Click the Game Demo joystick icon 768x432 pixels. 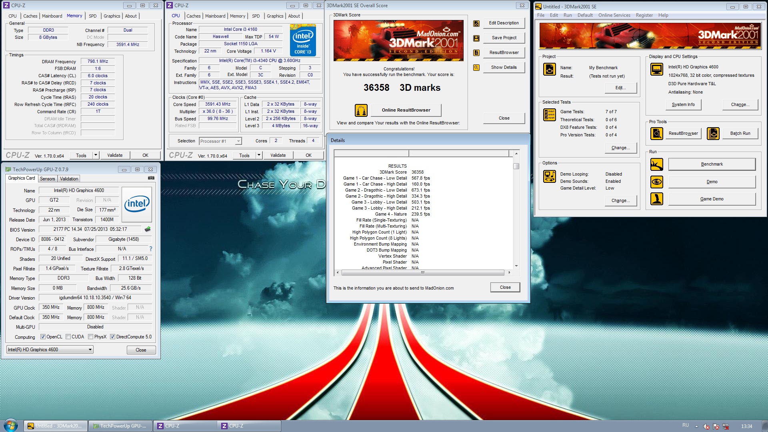657,199
